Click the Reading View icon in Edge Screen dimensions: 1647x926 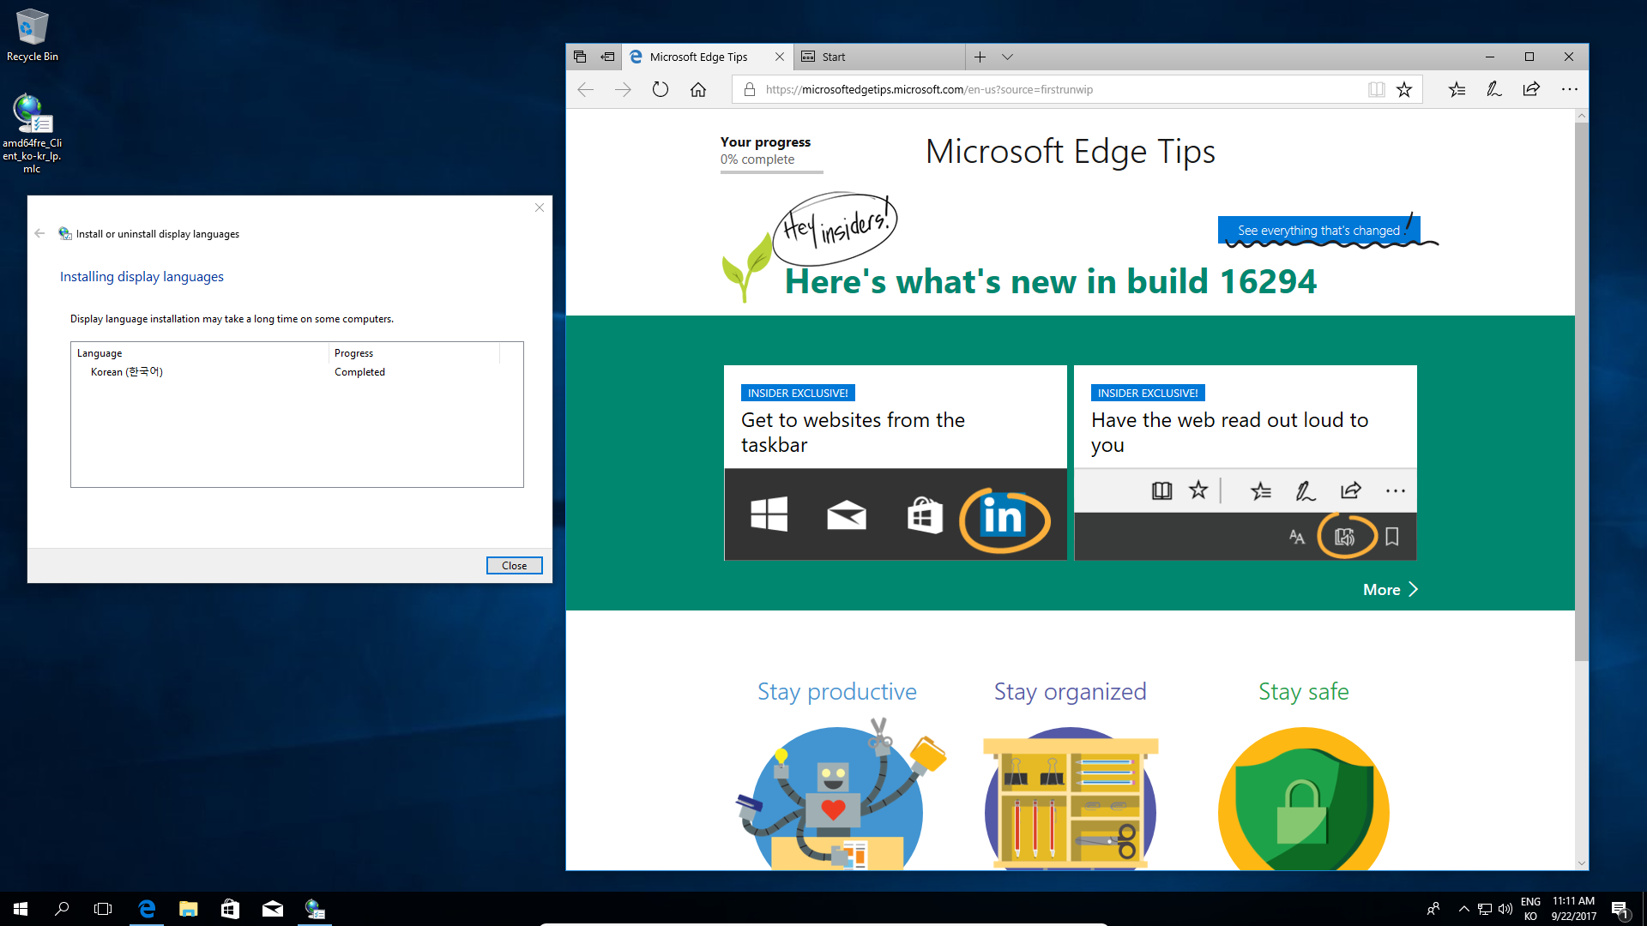point(1377,89)
